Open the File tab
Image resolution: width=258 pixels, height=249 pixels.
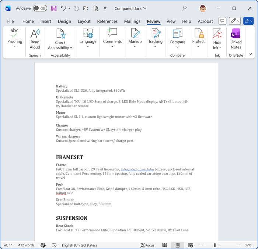click(10, 21)
